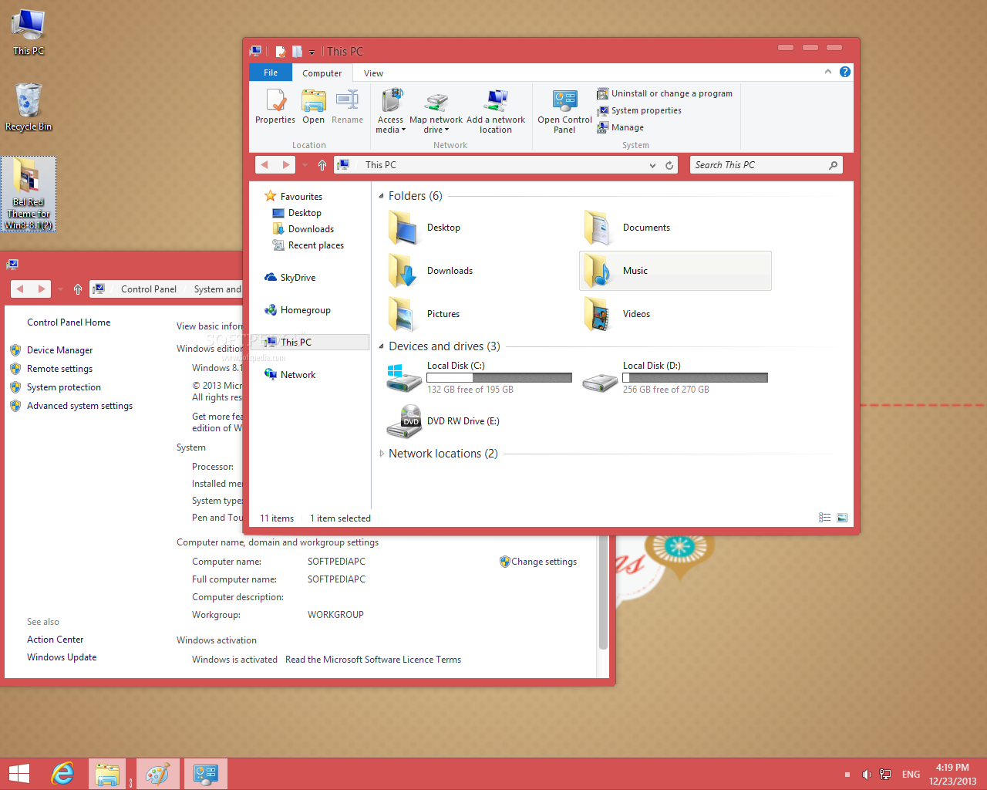
Task: Click Open Control Panel icon
Action: 565,111
